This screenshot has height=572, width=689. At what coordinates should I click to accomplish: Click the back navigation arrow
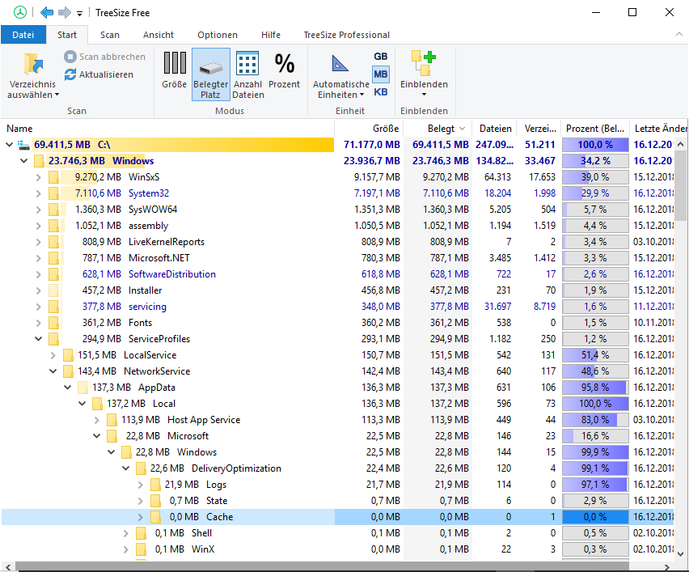pyautogui.click(x=47, y=12)
